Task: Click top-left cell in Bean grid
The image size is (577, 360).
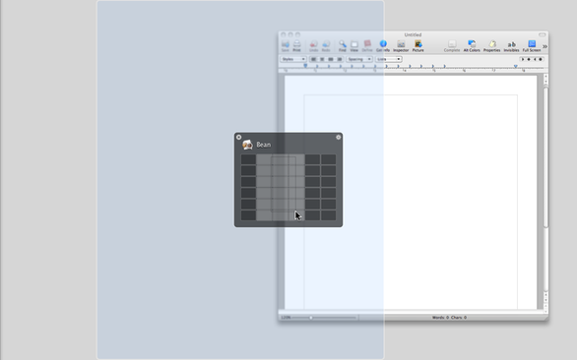Action: (x=248, y=159)
